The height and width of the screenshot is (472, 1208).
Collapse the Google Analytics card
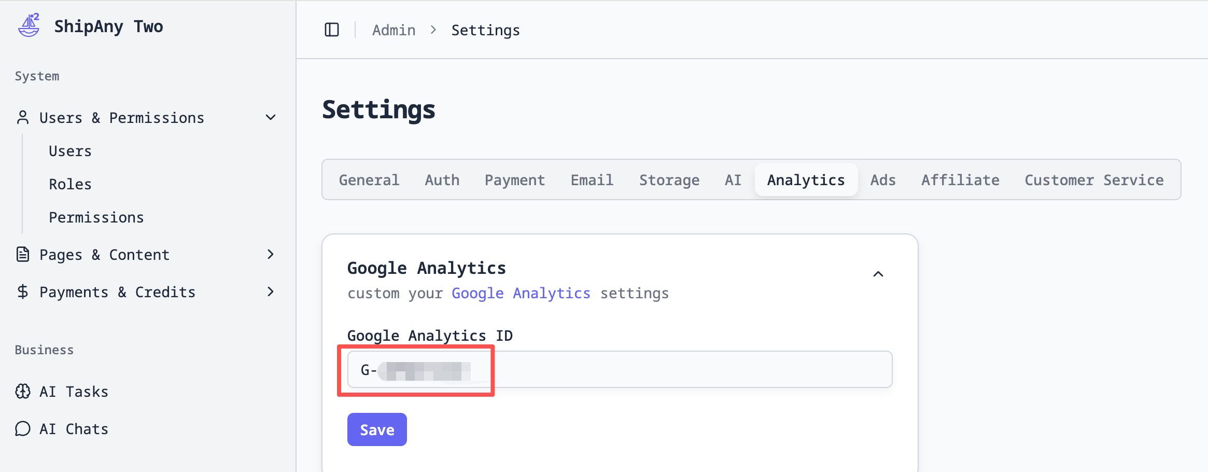[x=878, y=274]
